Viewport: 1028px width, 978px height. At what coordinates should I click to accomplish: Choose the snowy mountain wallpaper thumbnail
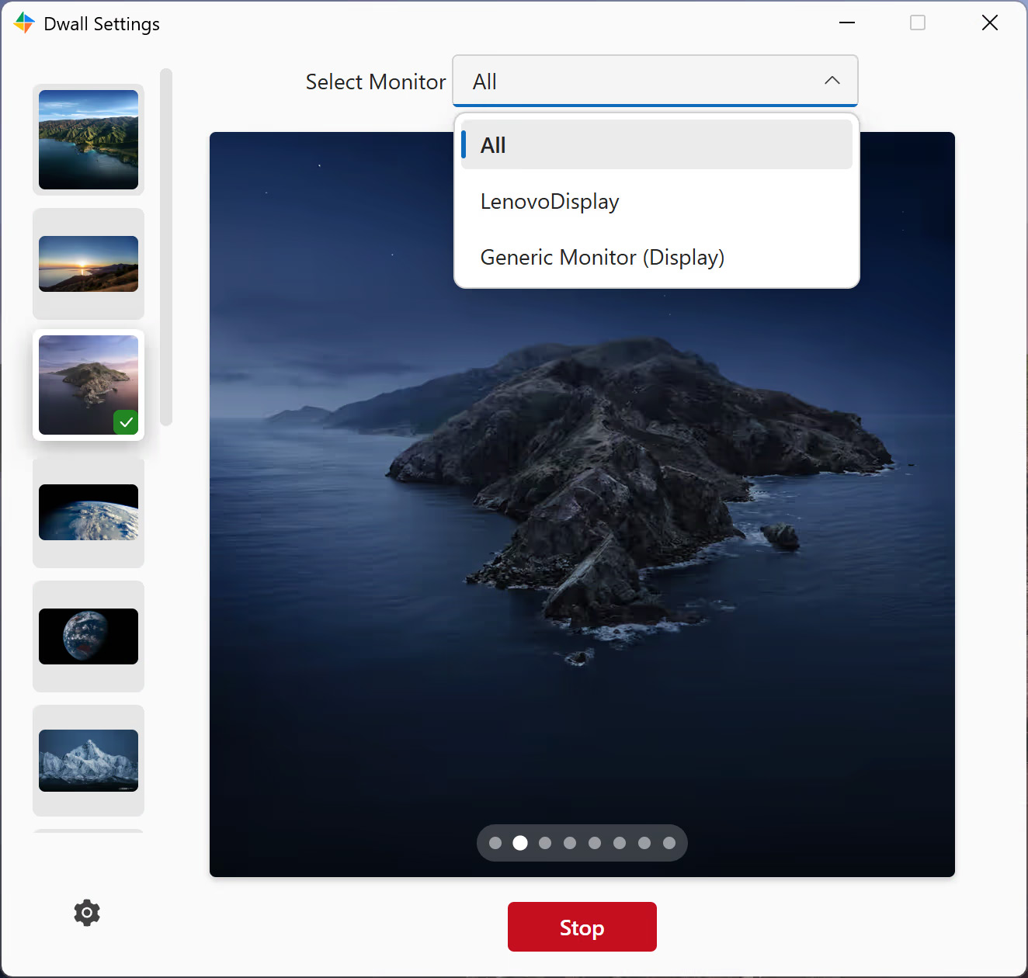click(x=89, y=761)
